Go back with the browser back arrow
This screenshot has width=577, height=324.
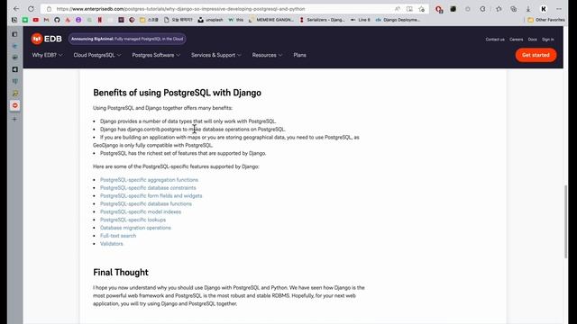16,9
